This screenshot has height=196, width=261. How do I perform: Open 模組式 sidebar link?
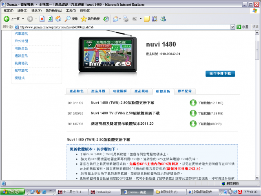[x=20, y=78]
